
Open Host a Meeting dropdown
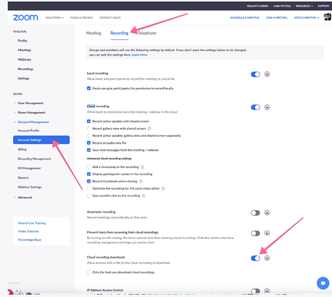[306, 18]
